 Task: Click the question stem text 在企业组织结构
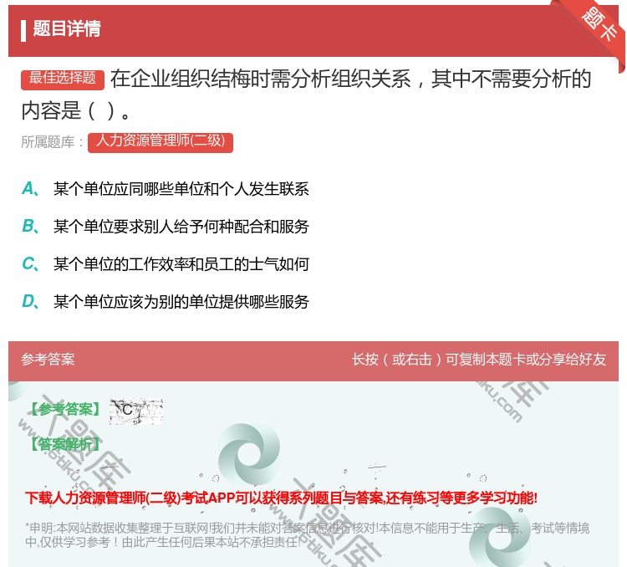click(306, 94)
